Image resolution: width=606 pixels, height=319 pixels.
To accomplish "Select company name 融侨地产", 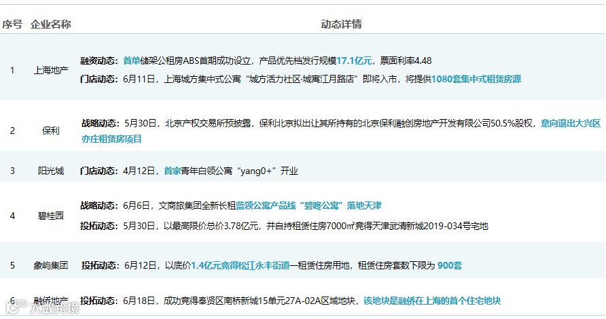I will (51, 301).
